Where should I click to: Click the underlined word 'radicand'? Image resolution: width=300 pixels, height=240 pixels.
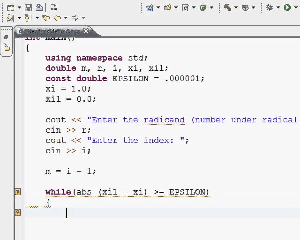click(x=164, y=120)
